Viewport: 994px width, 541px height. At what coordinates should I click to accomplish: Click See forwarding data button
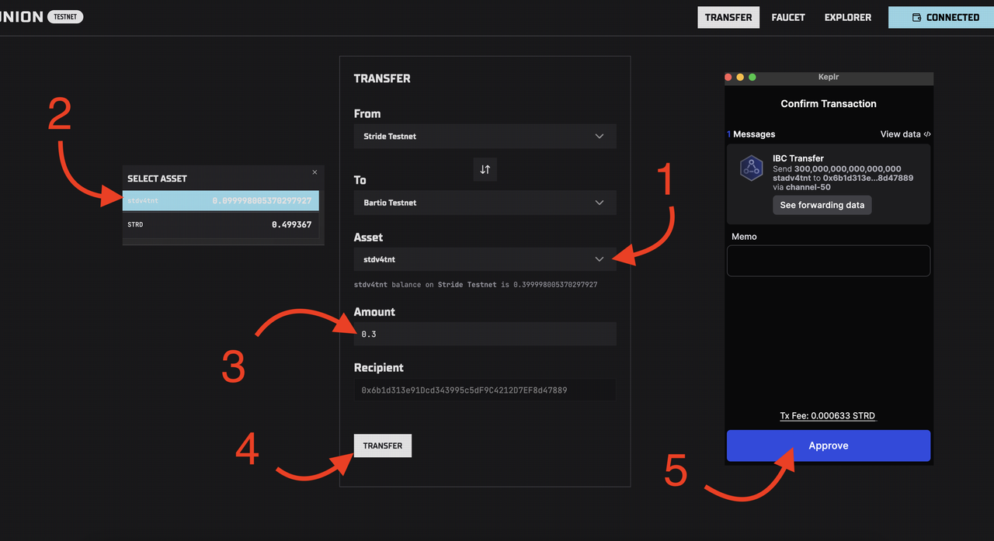(822, 205)
